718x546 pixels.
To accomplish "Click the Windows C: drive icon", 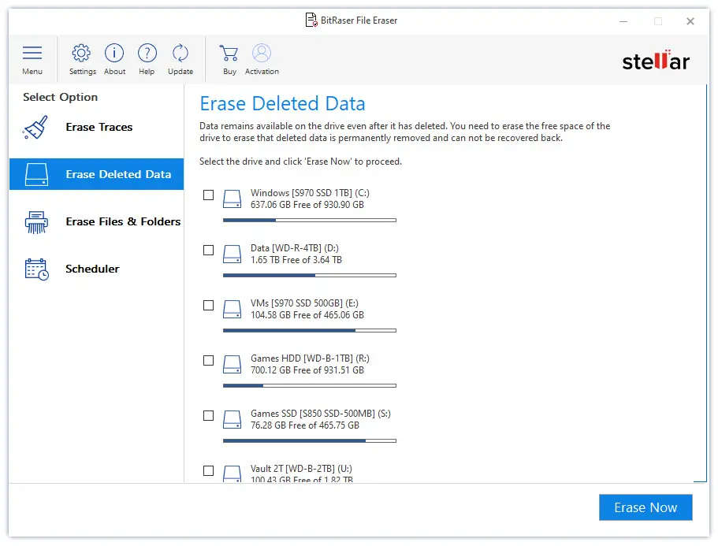I will pyautogui.click(x=233, y=199).
